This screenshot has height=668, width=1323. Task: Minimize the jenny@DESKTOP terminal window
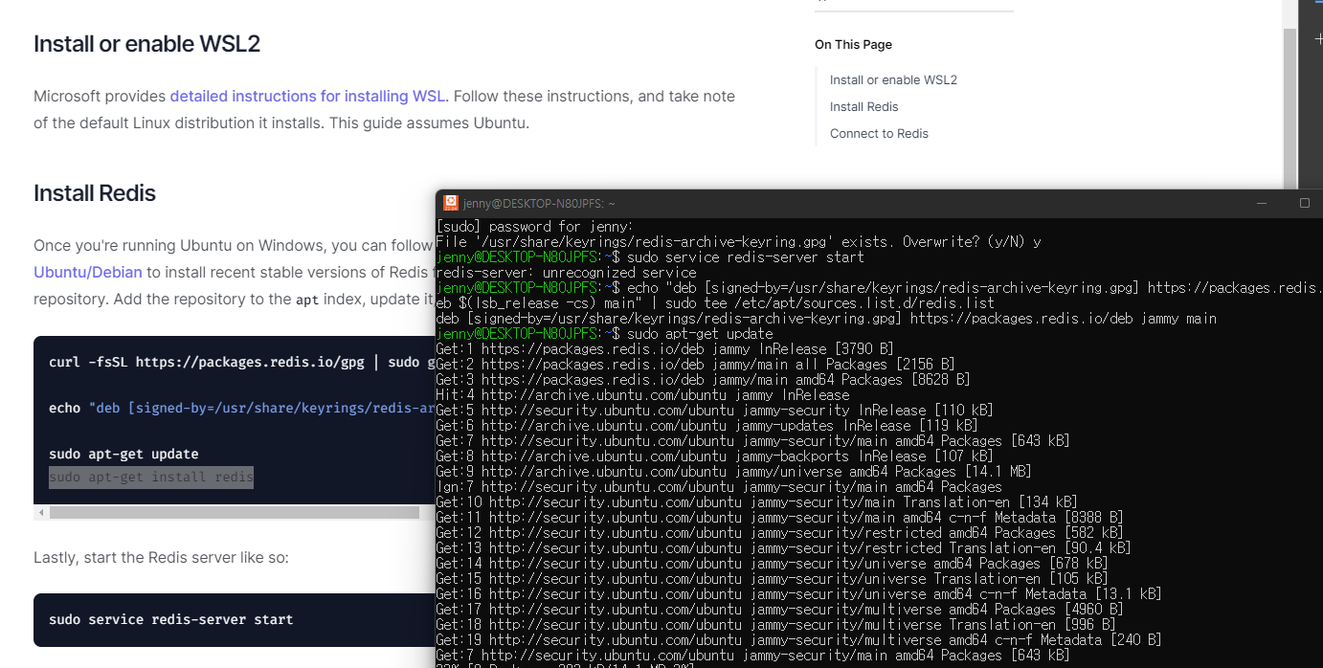click(1262, 203)
